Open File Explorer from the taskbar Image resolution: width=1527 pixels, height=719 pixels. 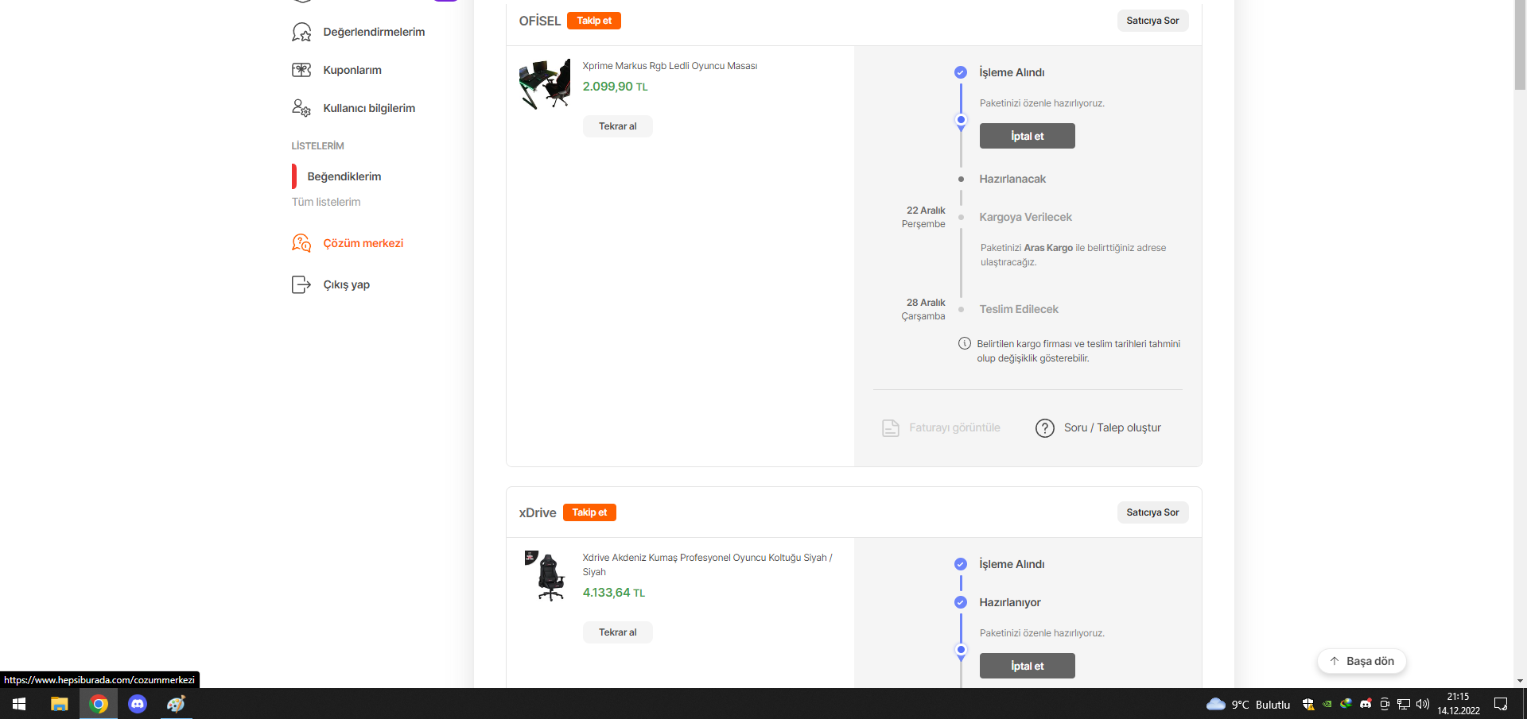[59, 704]
